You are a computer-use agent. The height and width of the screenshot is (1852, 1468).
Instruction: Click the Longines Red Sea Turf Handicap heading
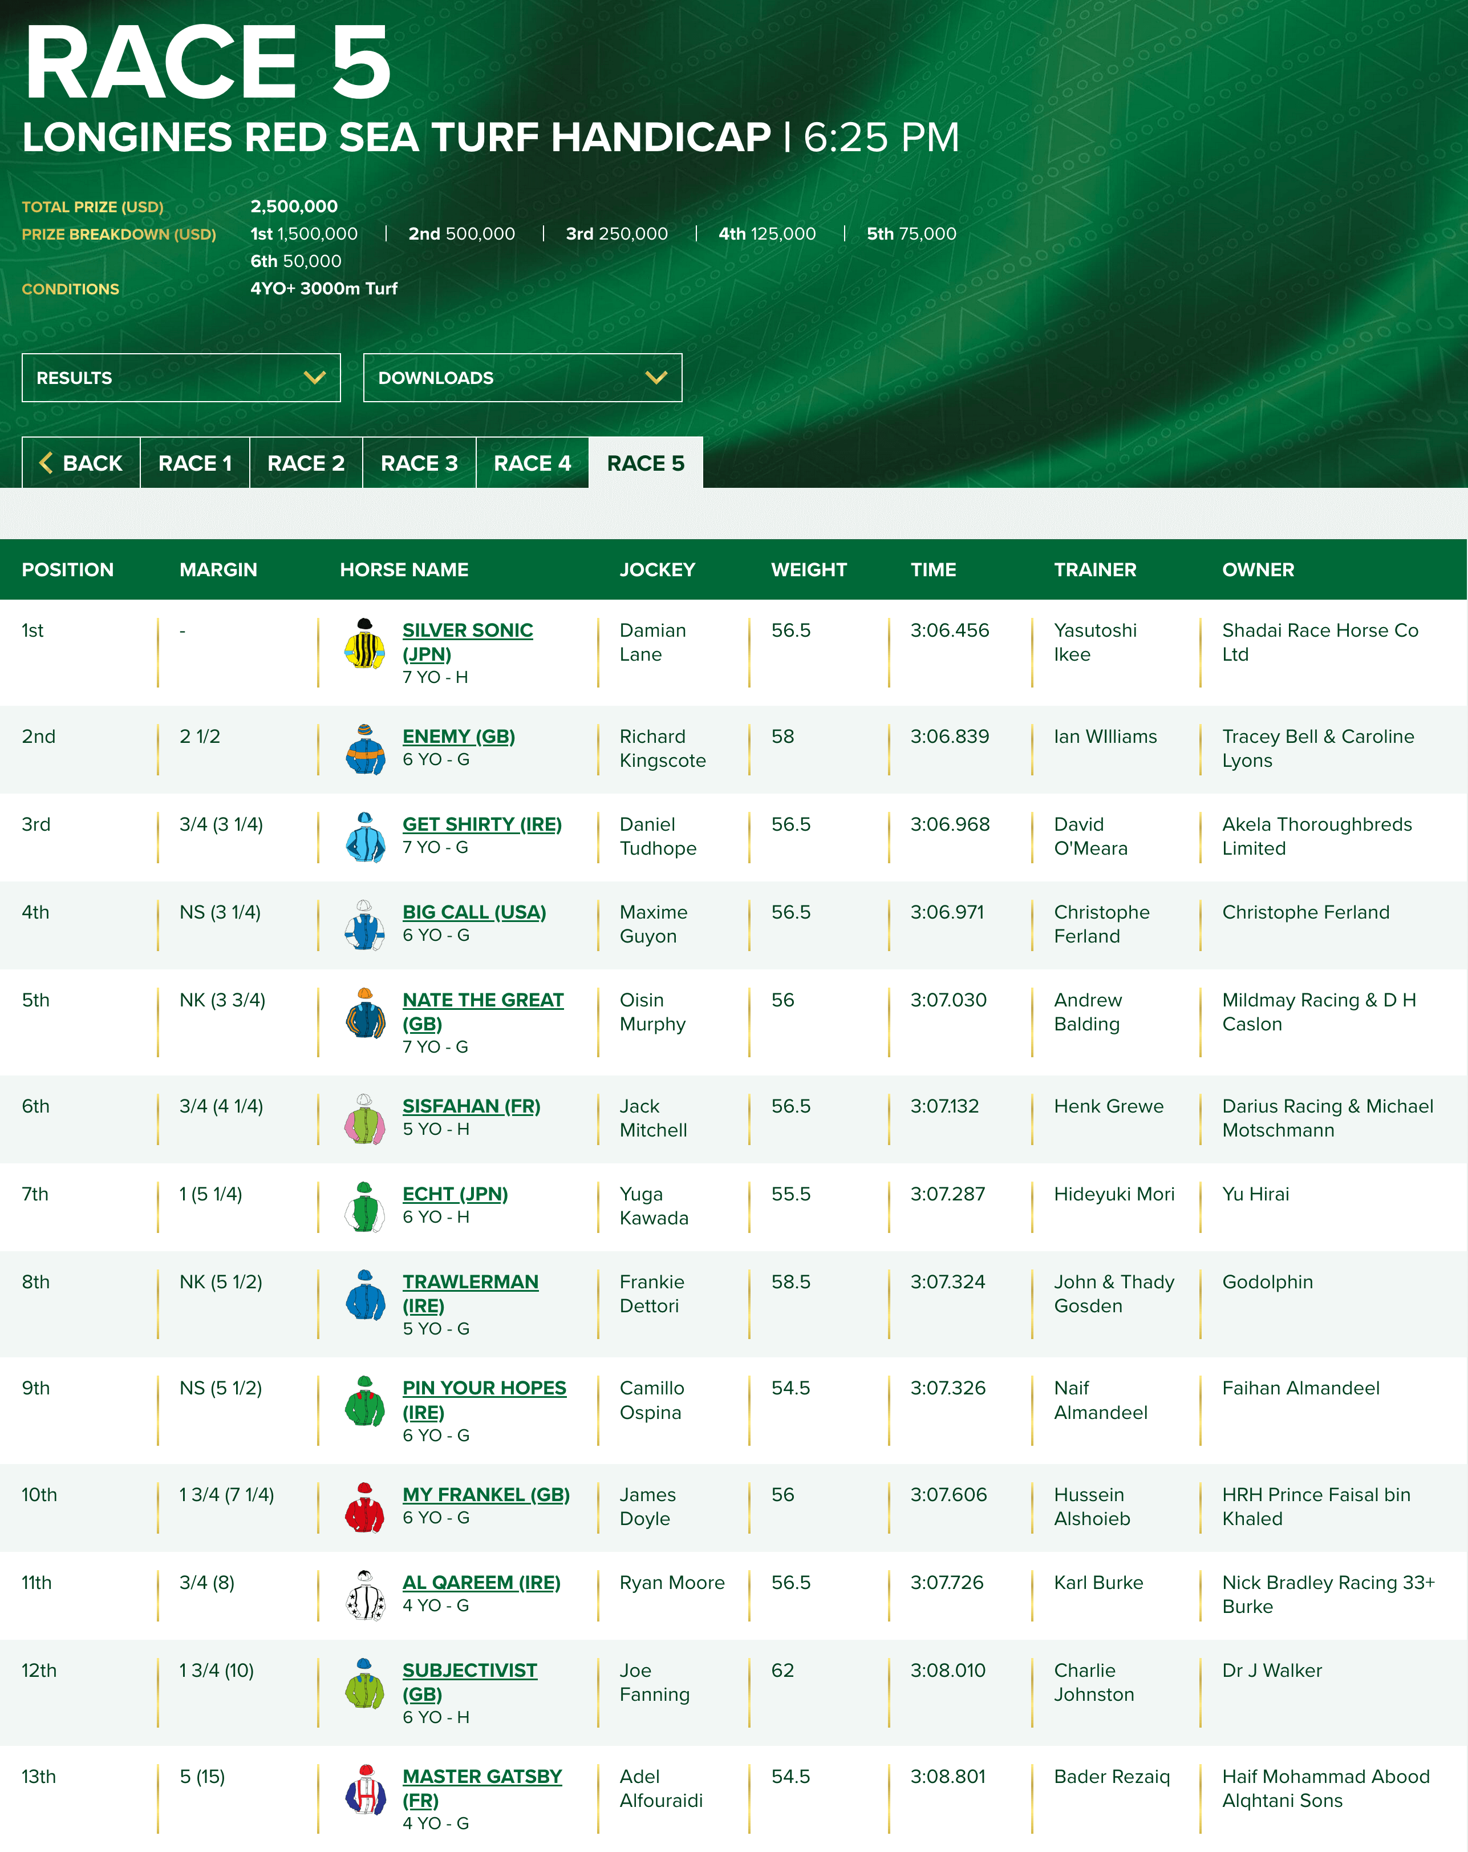(396, 138)
